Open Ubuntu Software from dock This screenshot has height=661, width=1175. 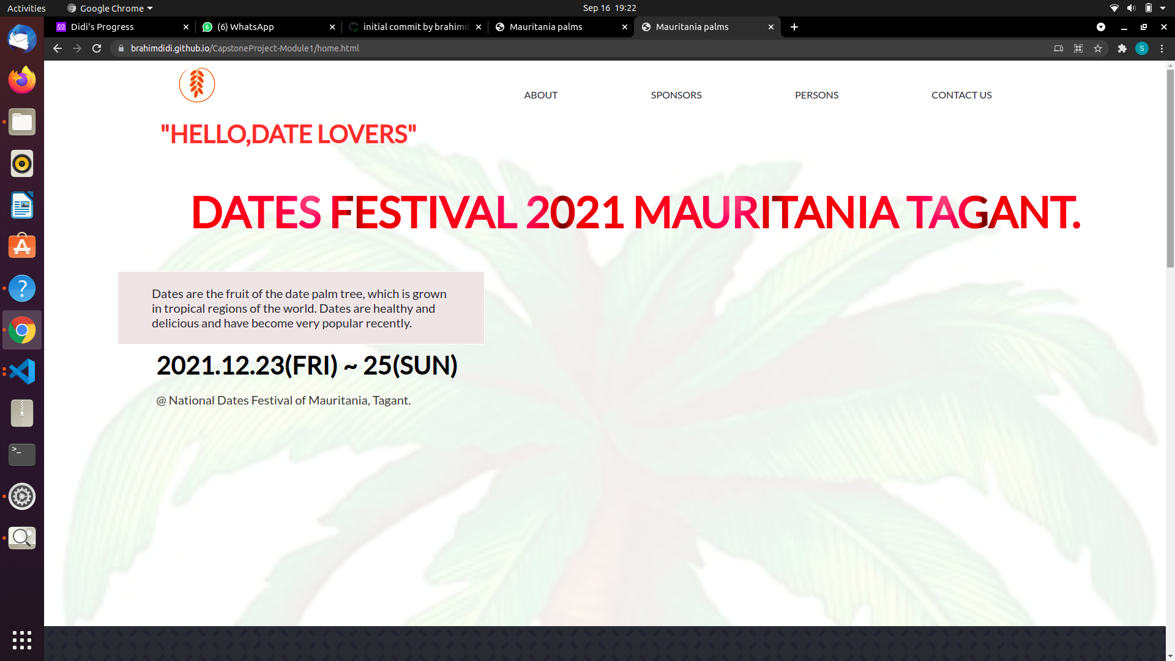[22, 247]
